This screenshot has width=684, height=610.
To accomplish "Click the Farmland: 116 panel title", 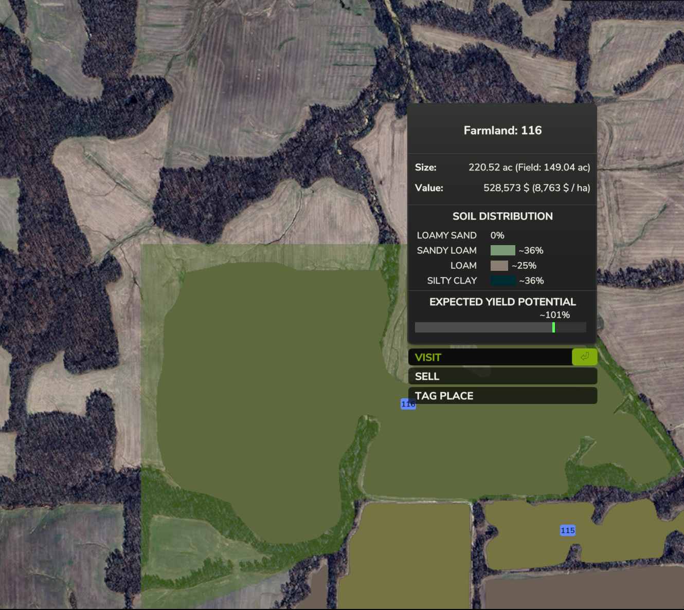I will pos(502,131).
